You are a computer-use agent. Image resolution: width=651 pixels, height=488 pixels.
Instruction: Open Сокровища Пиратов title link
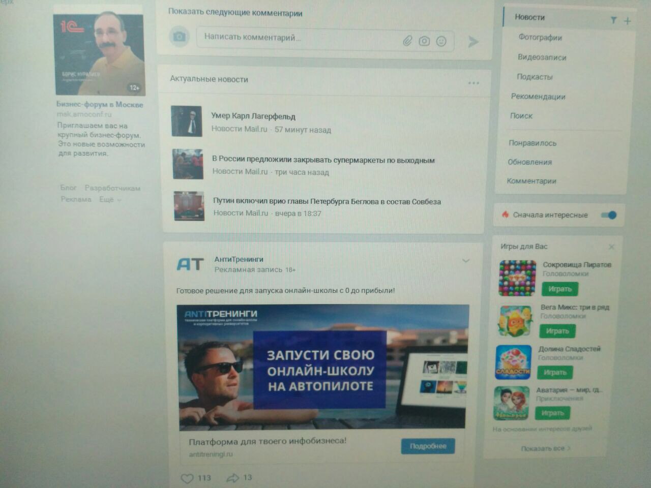577,265
